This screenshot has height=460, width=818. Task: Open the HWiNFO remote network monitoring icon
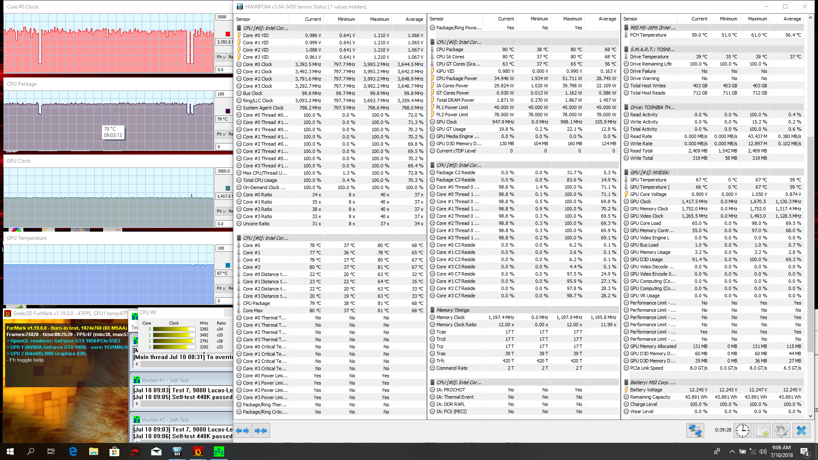click(695, 431)
